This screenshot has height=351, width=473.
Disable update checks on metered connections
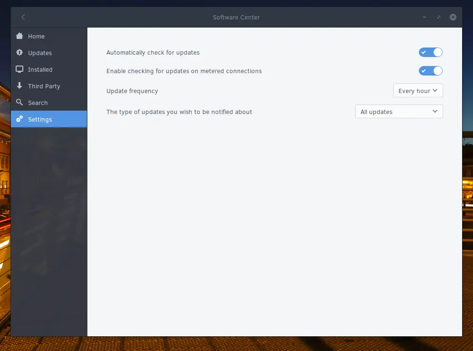[x=430, y=71]
